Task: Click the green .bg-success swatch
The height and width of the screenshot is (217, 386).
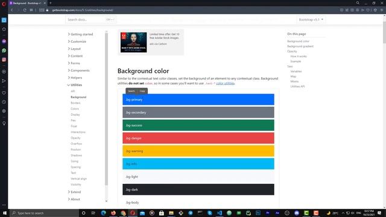Action: (x=198, y=125)
